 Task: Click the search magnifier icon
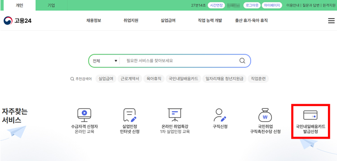(242, 61)
